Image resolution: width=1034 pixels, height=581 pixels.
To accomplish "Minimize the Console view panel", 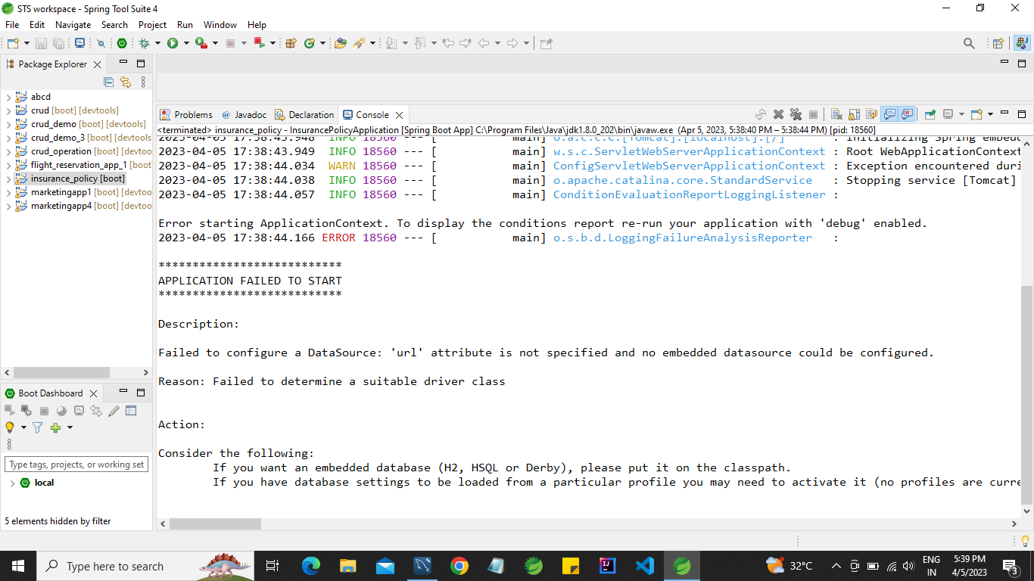I will click(1004, 113).
